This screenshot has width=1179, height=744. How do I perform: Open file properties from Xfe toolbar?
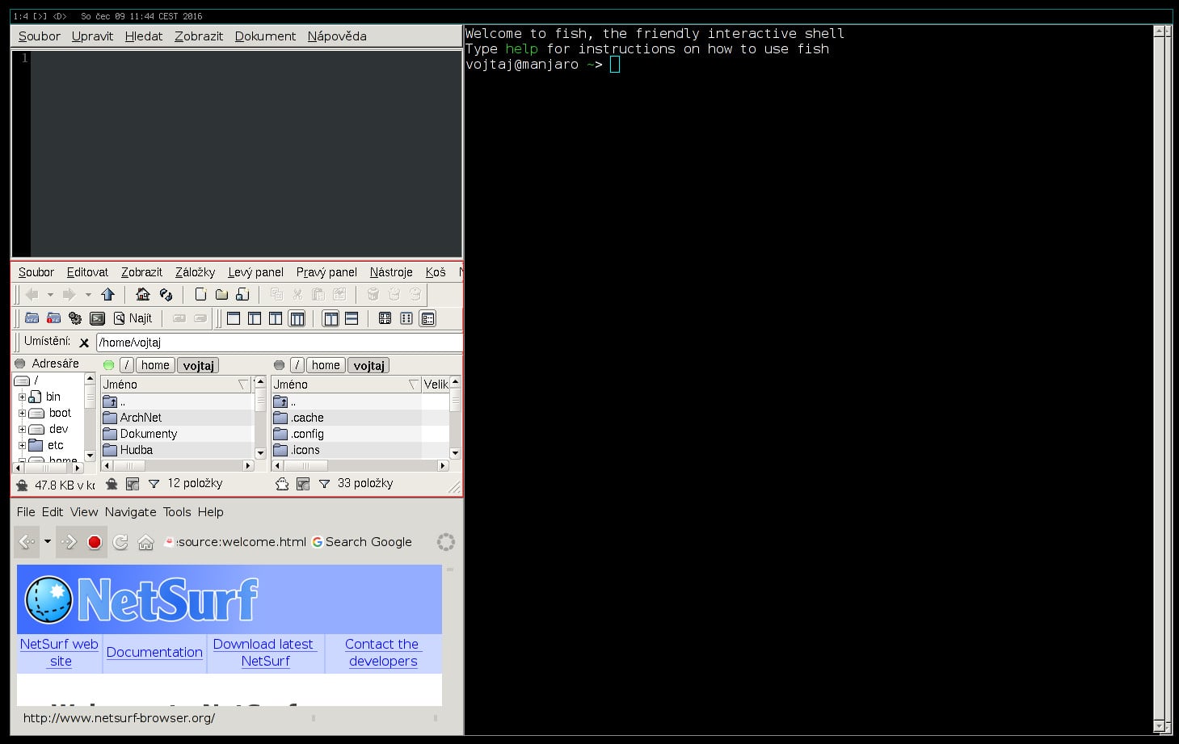(x=339, y=295)
